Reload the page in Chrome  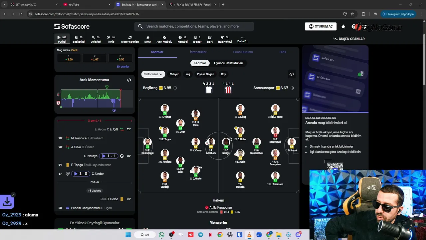click(x=21, y=14)
